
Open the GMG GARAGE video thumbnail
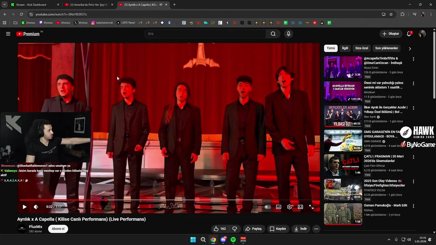pyautogui.click(x=343, y=141)
